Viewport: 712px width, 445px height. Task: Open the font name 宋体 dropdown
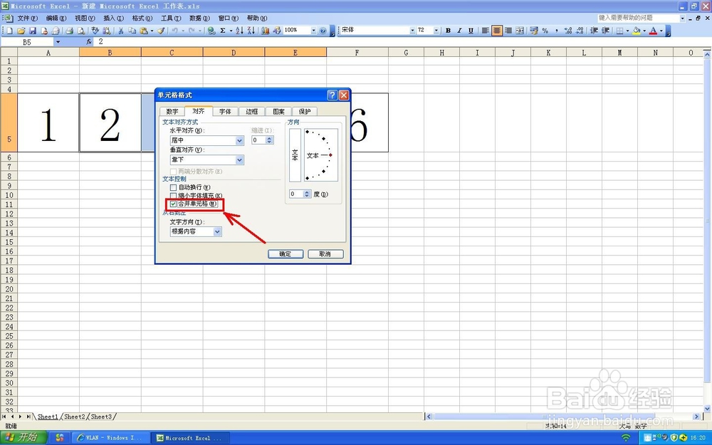click(x=412, y=31)
